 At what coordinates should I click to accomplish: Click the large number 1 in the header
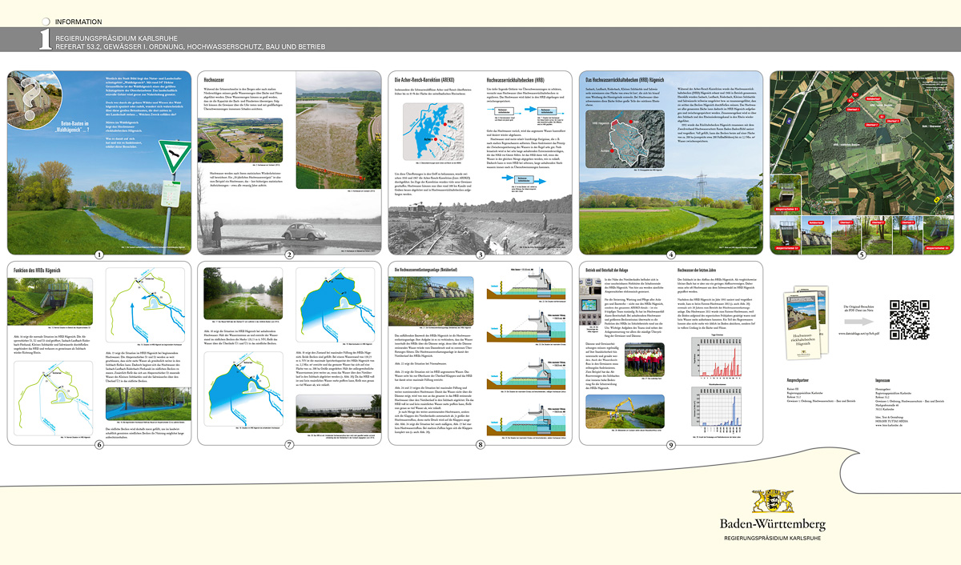point(46,41)
